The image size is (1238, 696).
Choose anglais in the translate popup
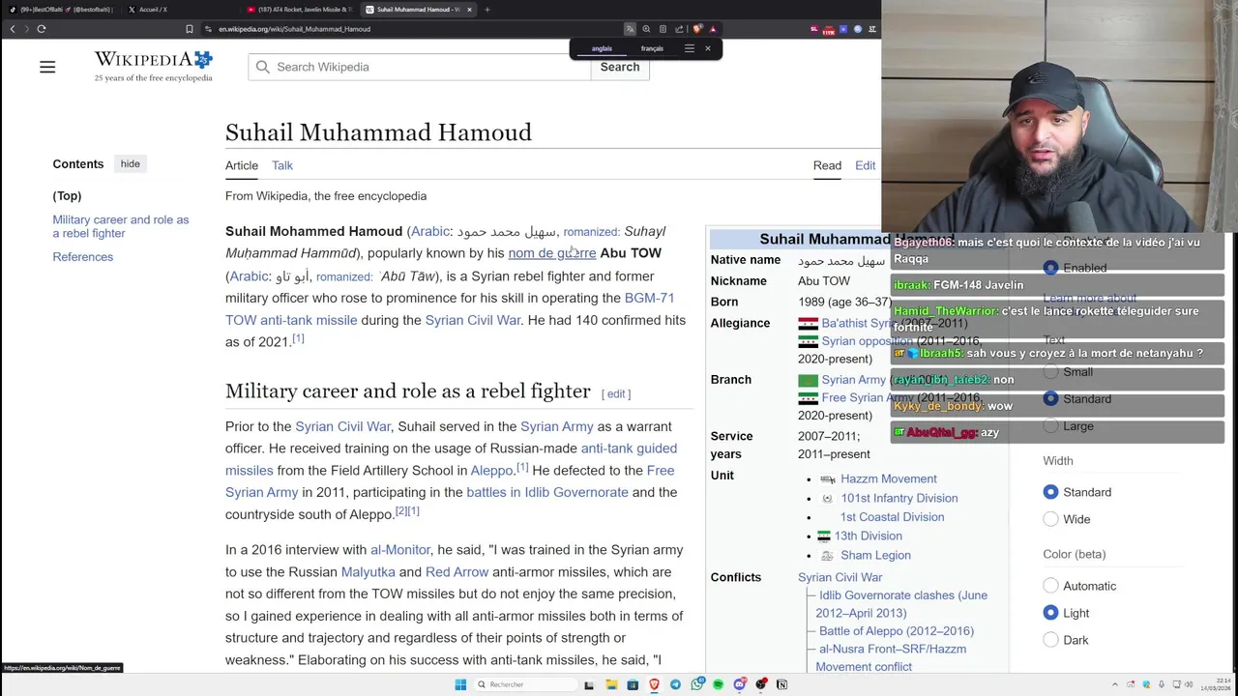point(602,48)
